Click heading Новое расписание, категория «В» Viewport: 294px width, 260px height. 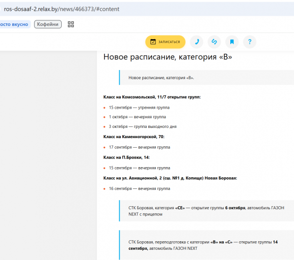click(x=168, y=57)
